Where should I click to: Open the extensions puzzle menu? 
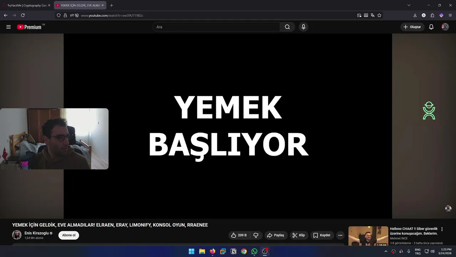tap(432, 15)
